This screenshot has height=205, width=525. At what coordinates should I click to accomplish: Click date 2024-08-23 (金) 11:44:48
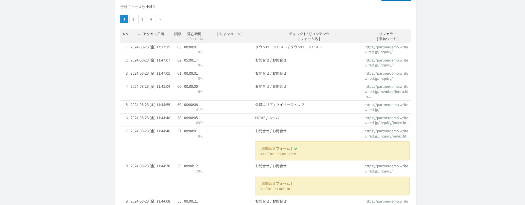pyautogui.click(x=150, y=118)
